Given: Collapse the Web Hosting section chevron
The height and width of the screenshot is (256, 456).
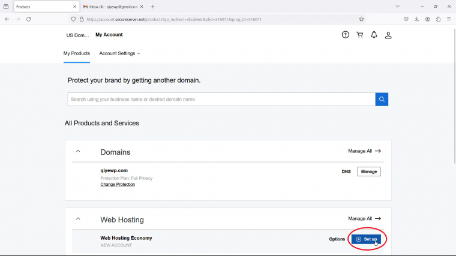Looking at the screenshot, I should (78, 218).
